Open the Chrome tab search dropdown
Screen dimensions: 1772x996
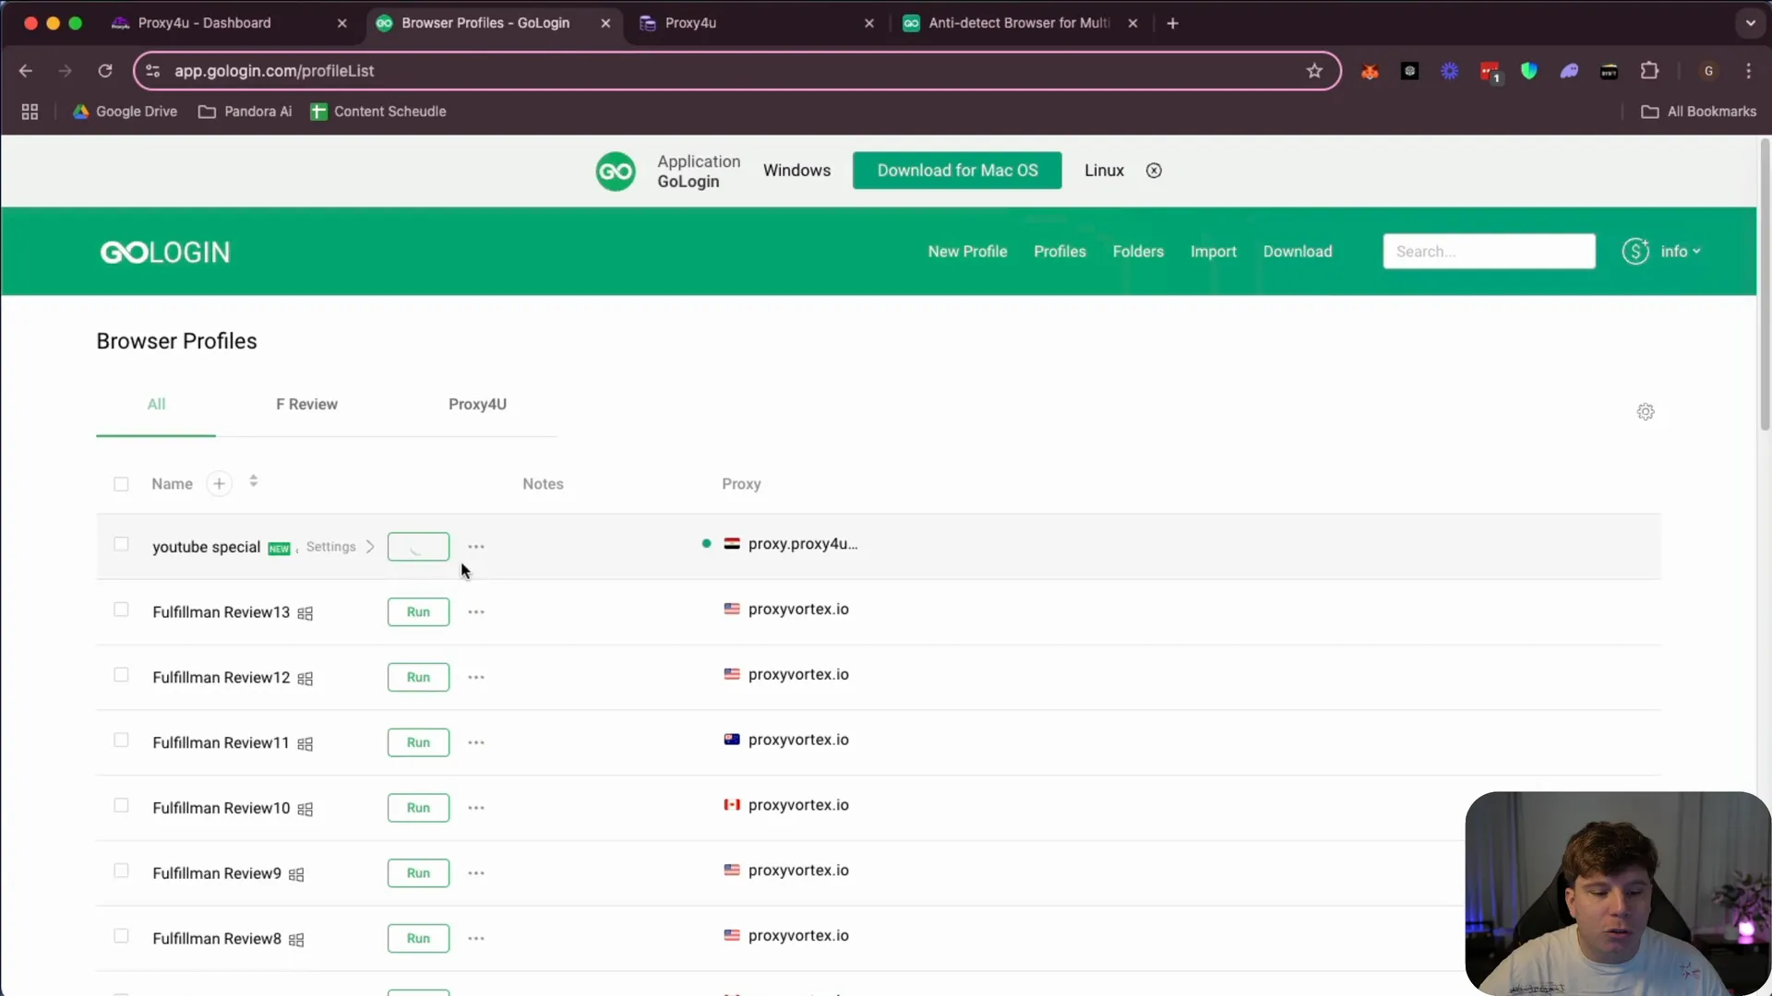coord(1750,23)
